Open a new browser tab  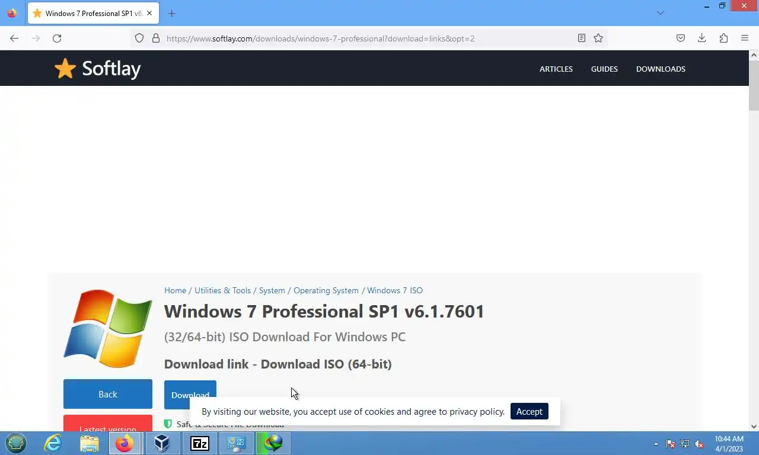click(x=171, y=13)
